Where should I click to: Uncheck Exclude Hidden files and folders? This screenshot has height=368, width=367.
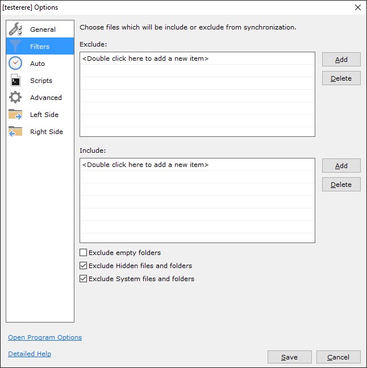point(84,266)
